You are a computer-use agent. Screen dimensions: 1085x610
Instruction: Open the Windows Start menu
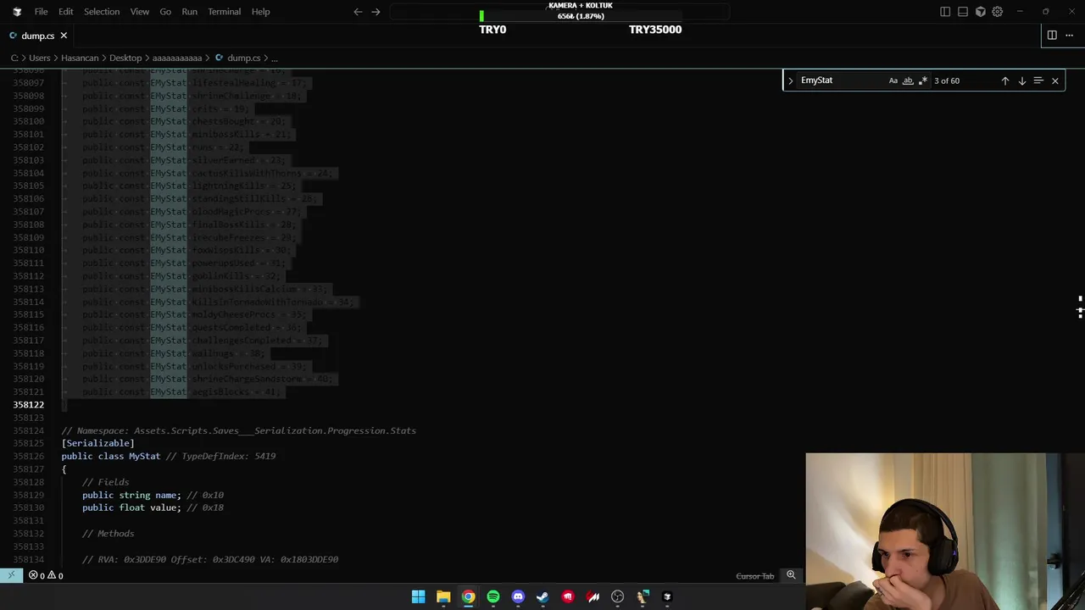419,596
